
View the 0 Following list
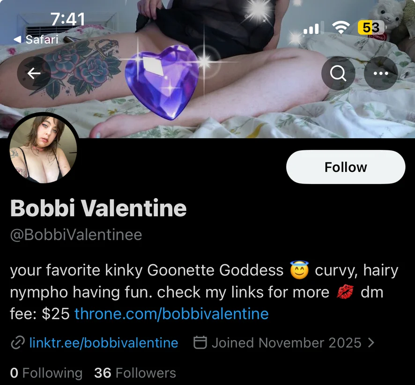coord(46,373)
